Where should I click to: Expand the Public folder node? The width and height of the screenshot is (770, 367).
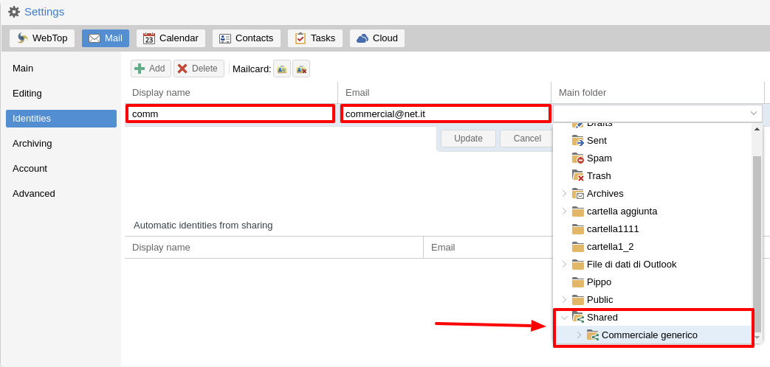point(564,299)
